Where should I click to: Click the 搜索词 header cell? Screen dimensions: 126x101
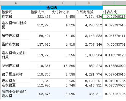coord(16,12)
